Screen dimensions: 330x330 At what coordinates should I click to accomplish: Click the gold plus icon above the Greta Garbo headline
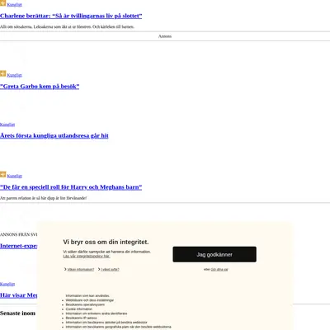point(2,73)
